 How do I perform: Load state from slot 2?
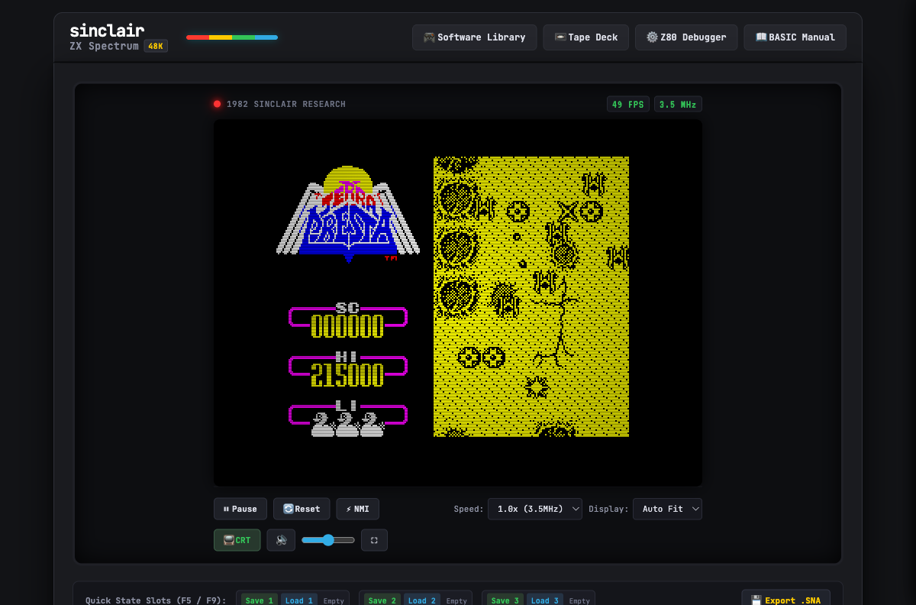click(x=422, y=600)
